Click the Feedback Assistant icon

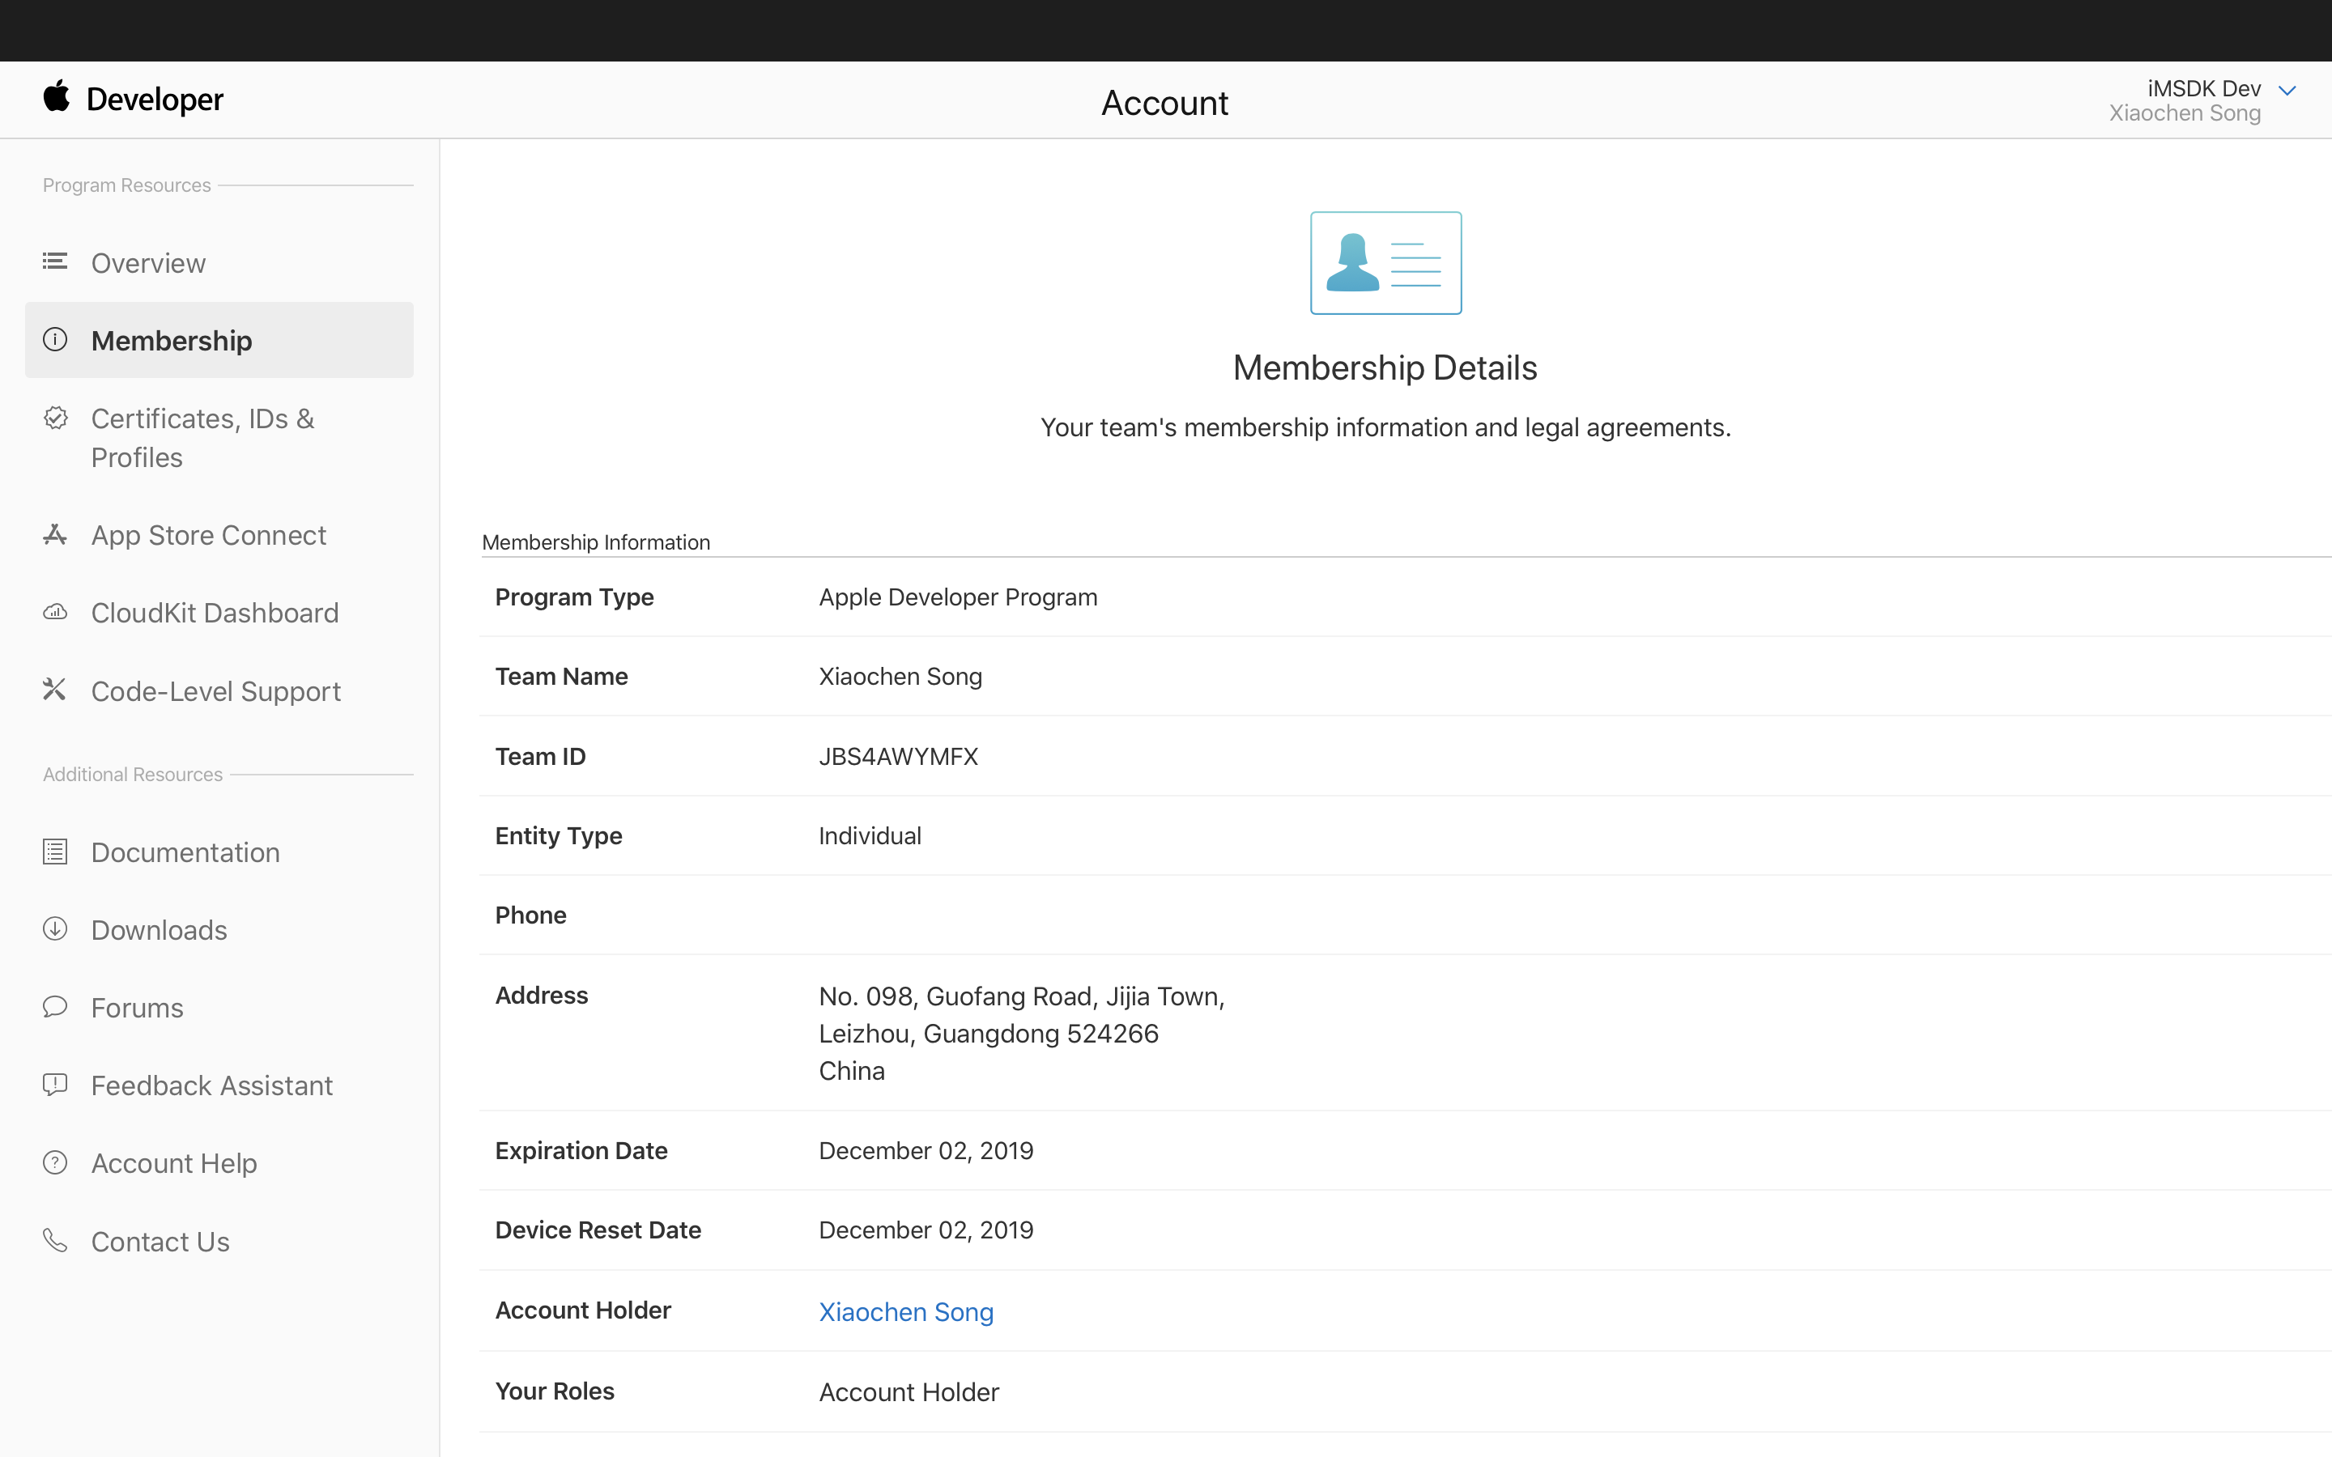pyautogui.click(x=55, y=1085)
